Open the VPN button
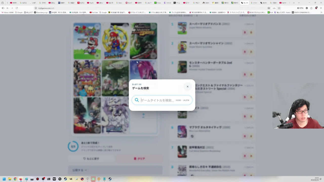This screenshot has height=182, width=324. (x=300, y=8)
